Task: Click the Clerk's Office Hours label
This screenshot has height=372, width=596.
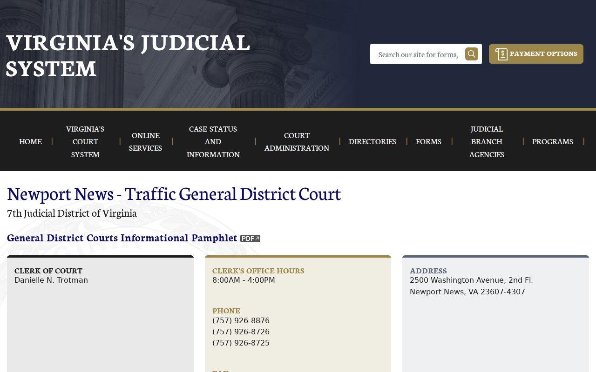Action: [258, 271]
